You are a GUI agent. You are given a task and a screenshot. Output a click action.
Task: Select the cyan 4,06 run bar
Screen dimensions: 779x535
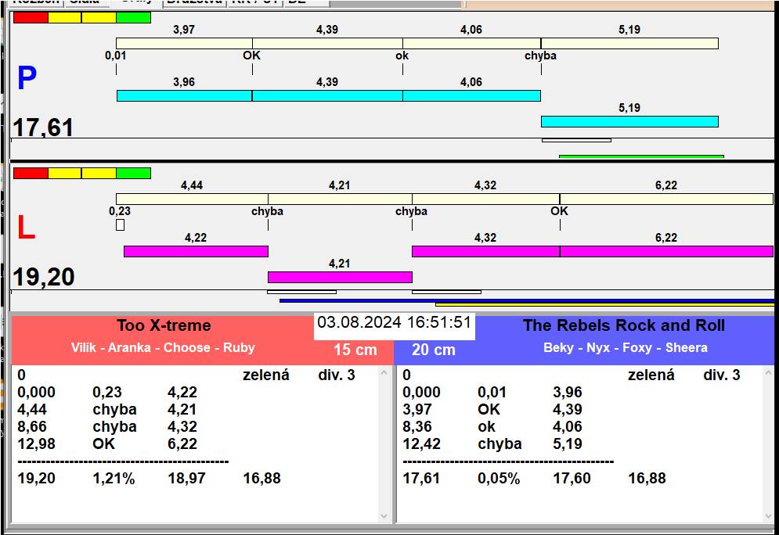click(471, 95)
